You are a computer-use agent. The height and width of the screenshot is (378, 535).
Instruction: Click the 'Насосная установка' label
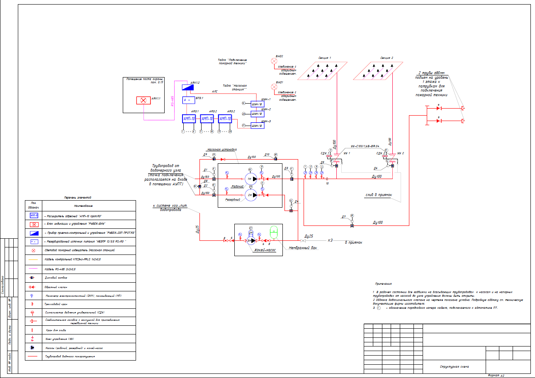(x=221, y=150)
